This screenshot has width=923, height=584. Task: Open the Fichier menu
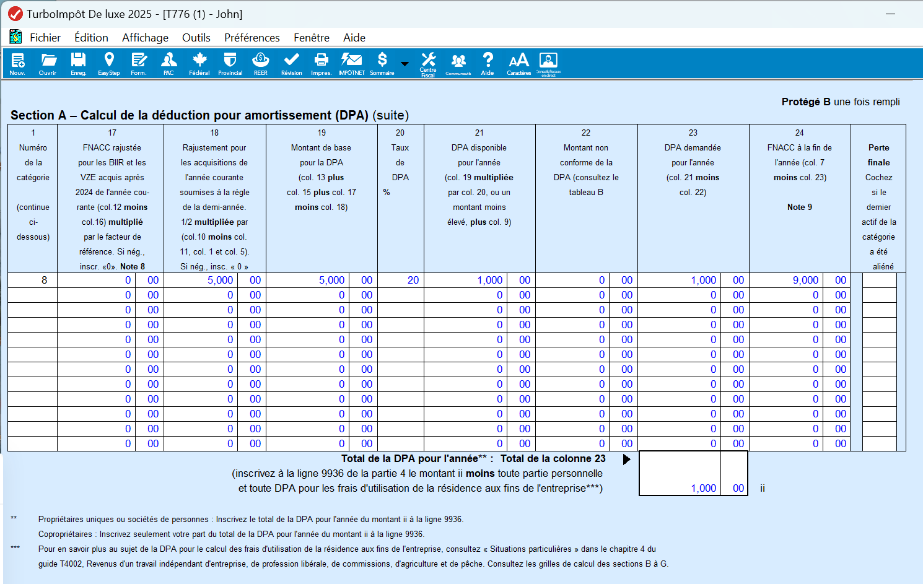[45, 38]
